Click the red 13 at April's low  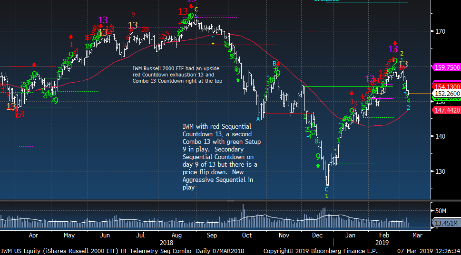tap(20, 114)
